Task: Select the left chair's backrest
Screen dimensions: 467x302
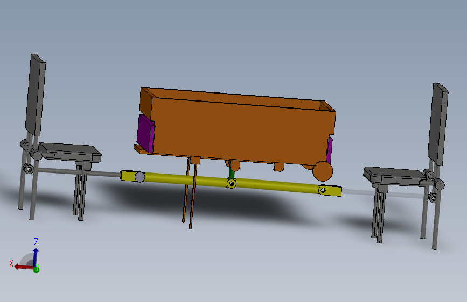Action: pyautogui.click(x=36, y=95)
